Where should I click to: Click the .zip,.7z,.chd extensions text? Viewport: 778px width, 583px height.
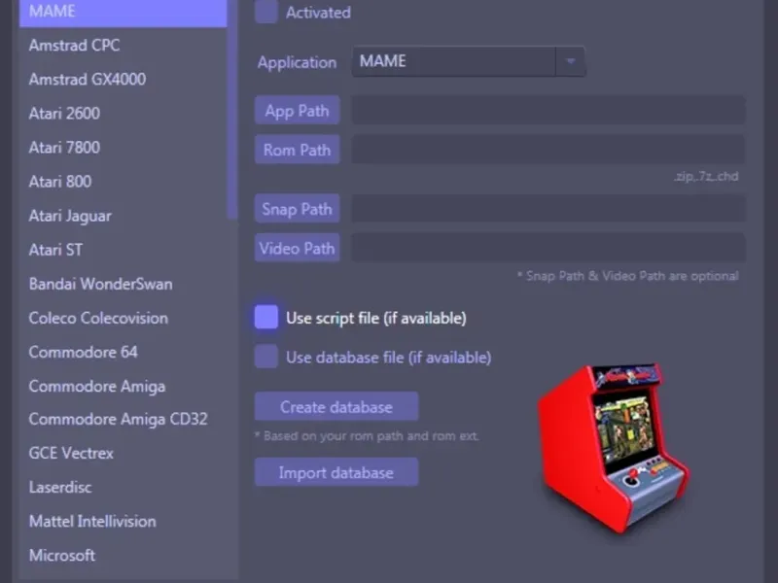[706, 177]
